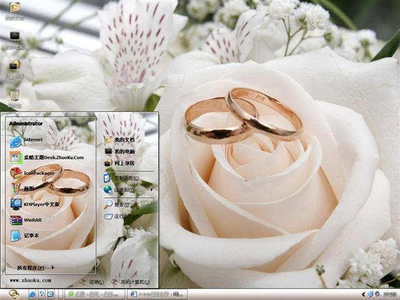Click the second quick launch icon on the taskbar

(42, 294)
